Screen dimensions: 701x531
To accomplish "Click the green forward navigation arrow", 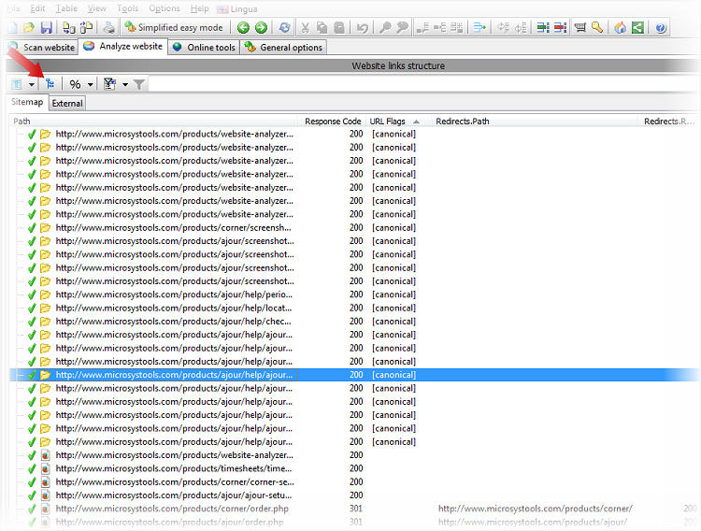I will click(261, 28).
